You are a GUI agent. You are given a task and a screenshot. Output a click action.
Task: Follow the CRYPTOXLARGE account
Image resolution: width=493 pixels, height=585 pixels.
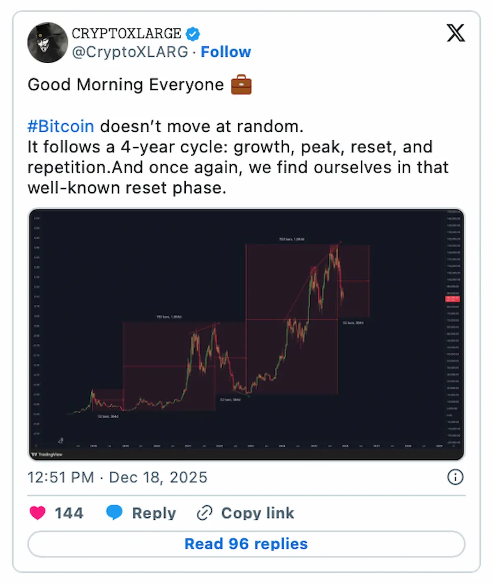pos(226,52)
